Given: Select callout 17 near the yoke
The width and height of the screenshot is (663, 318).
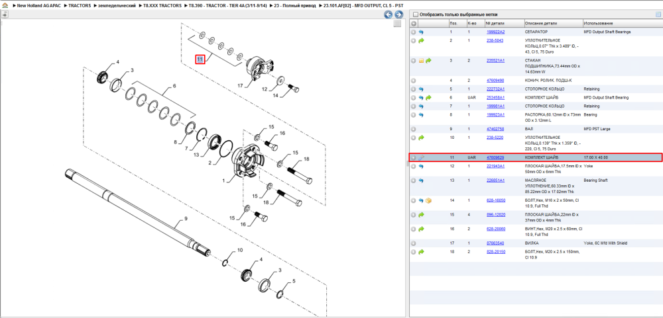Looking at the screenshot, I should pyautogui.click(x=240, y=86).
